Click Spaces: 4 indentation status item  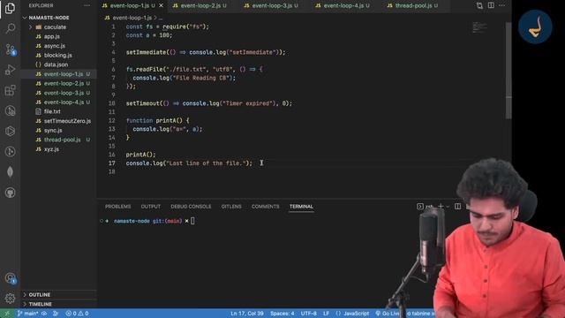point(282,314)
